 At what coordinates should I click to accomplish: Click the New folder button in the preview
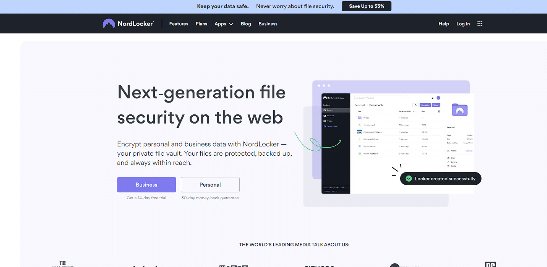point(425,105)
